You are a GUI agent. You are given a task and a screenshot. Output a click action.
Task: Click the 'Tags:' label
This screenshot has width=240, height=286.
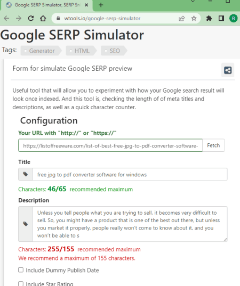click(x=9, y=50)
